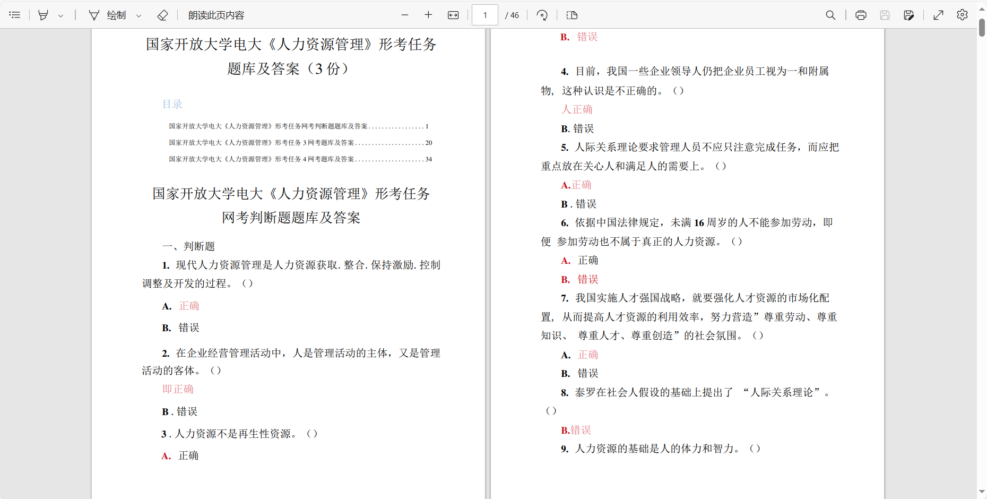The image size is (987, 499).
Task: Print the document with printer icon
Action: pos(861,15)
